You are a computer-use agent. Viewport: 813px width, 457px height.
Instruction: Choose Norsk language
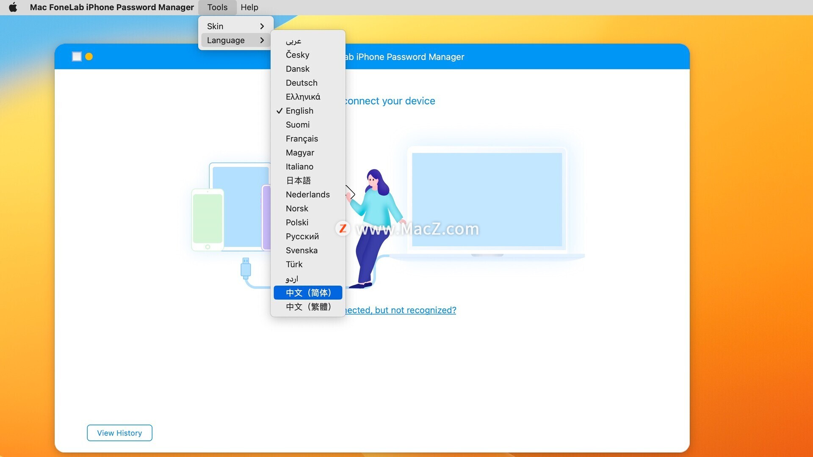[308, 208]
